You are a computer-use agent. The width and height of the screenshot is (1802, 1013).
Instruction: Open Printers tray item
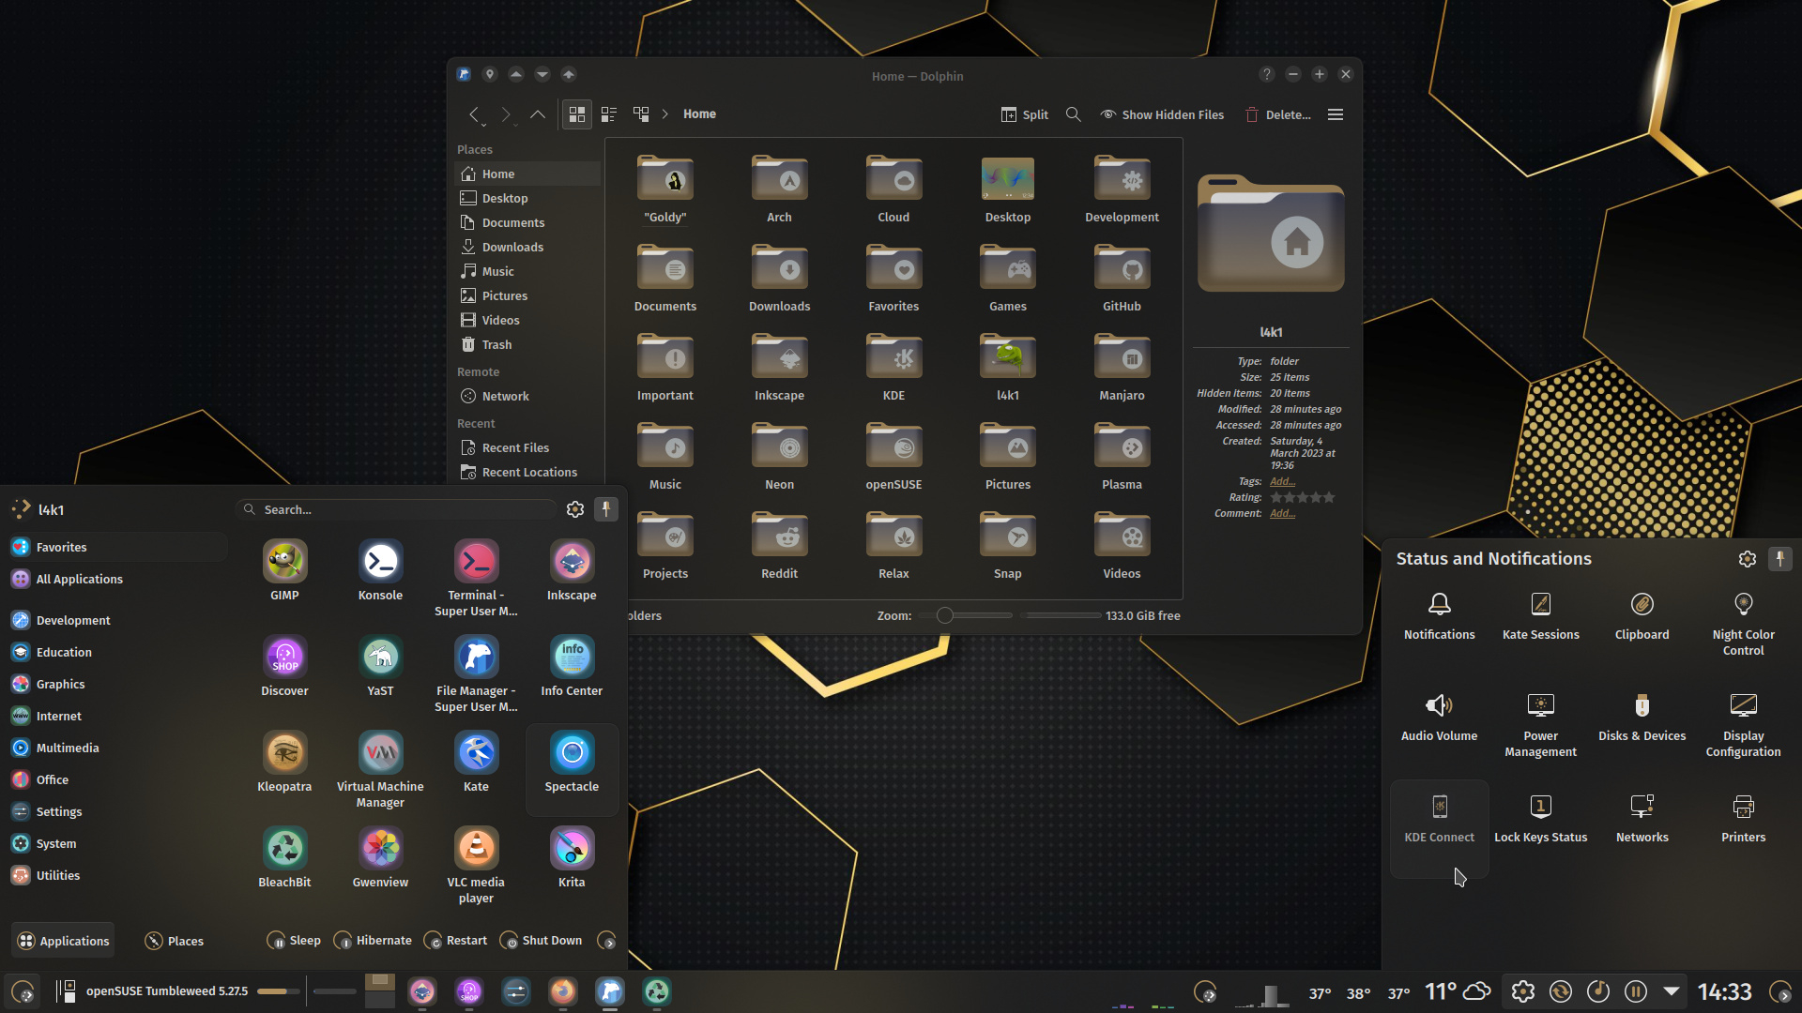(1743, 819)
